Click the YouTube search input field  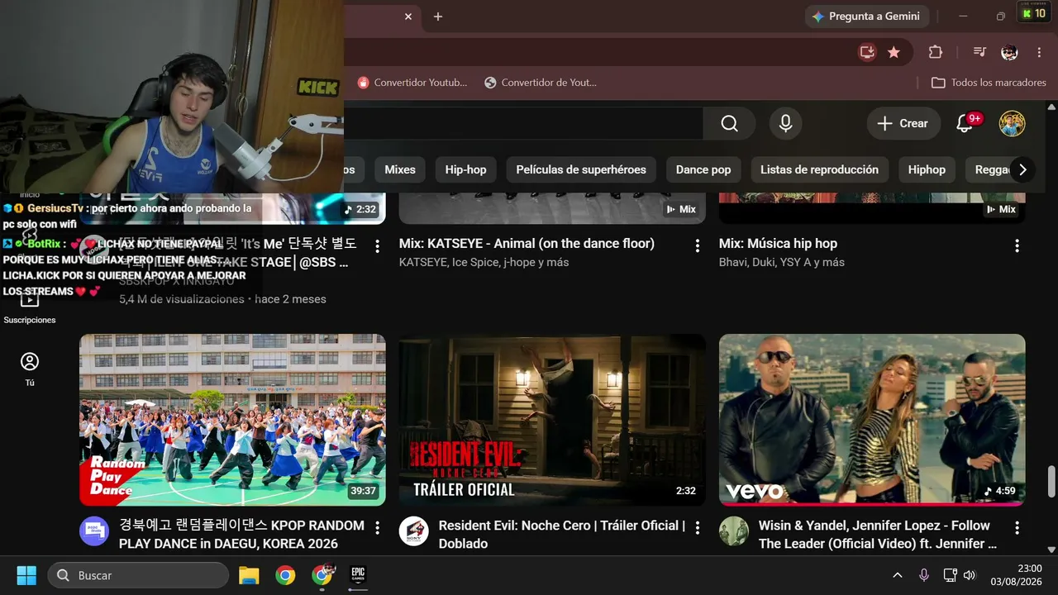point(523,123)
